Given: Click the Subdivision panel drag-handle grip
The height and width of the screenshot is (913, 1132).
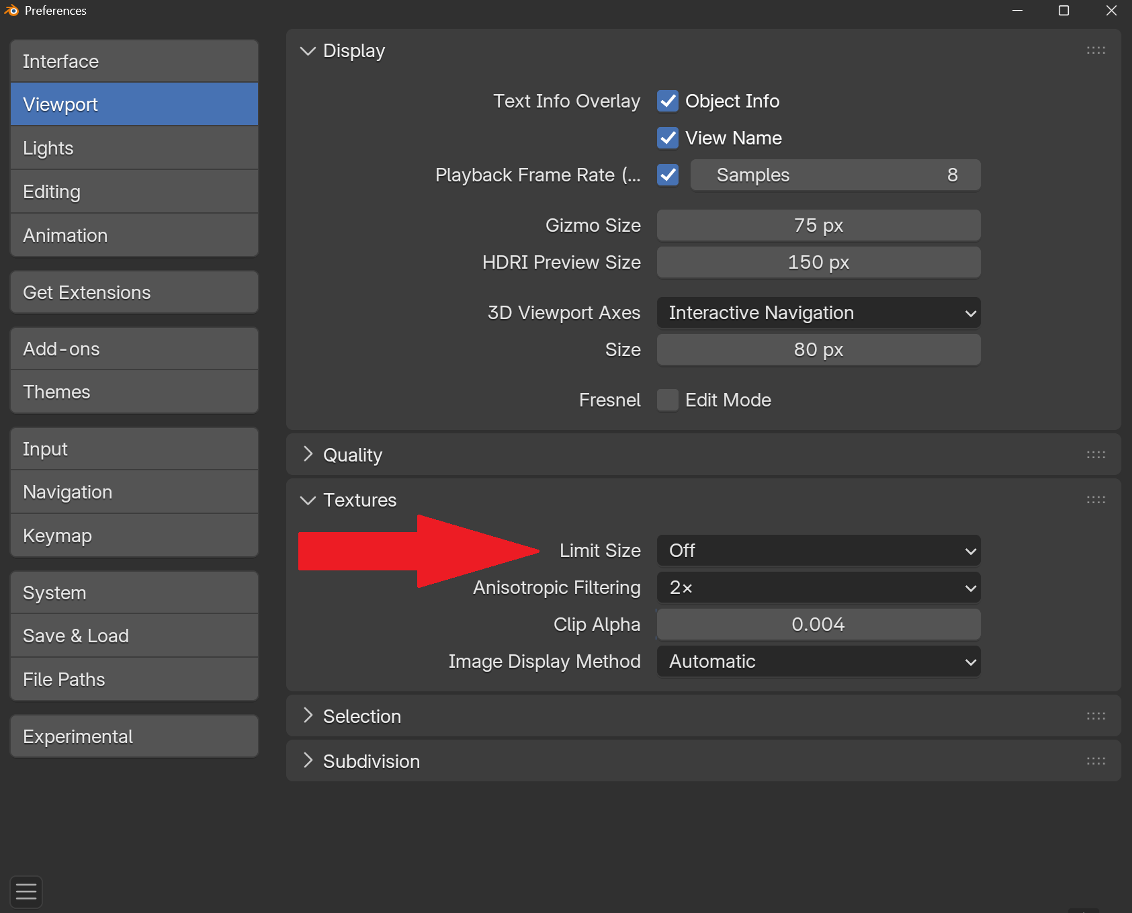Looking at the screenshot, I should [x=1096, y=761].
